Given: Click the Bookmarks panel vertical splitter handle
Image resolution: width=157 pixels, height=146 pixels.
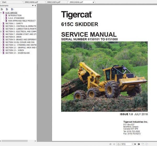Looking at the screenshot, I should coord(37,67).
